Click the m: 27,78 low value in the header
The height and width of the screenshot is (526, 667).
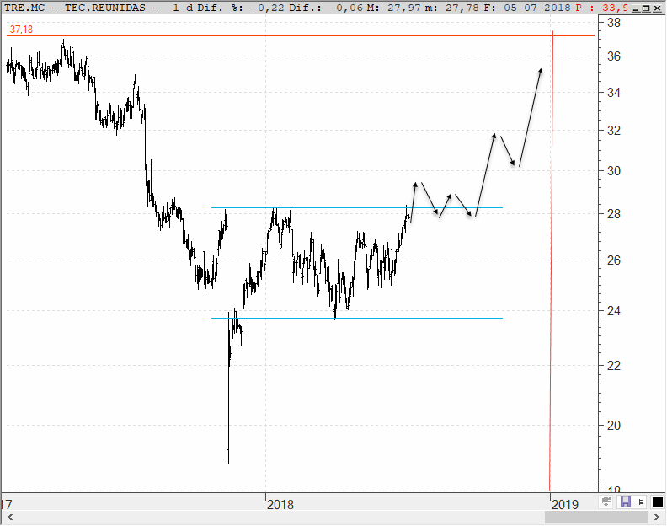pos(452,8)
